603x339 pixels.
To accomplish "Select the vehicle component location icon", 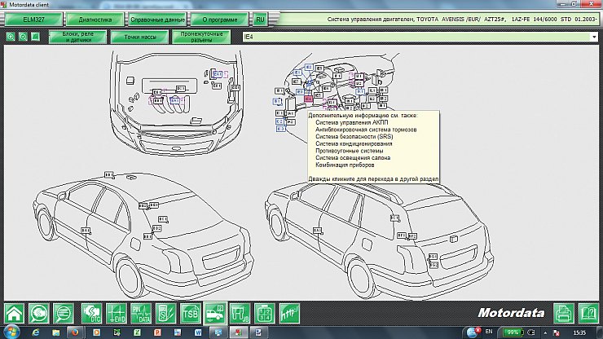I will pyautogui.click(x=215, y=313).
